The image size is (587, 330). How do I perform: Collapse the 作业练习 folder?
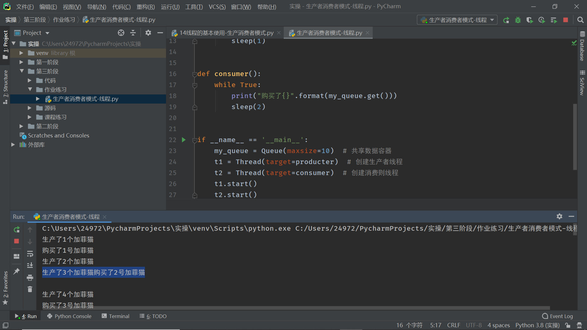pyautogui.click(x=30, y=90)
